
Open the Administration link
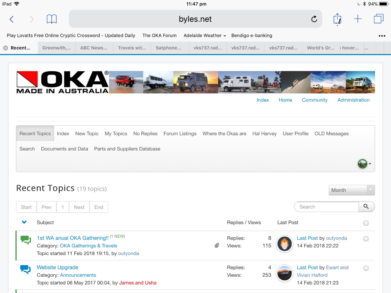[354, 100]
